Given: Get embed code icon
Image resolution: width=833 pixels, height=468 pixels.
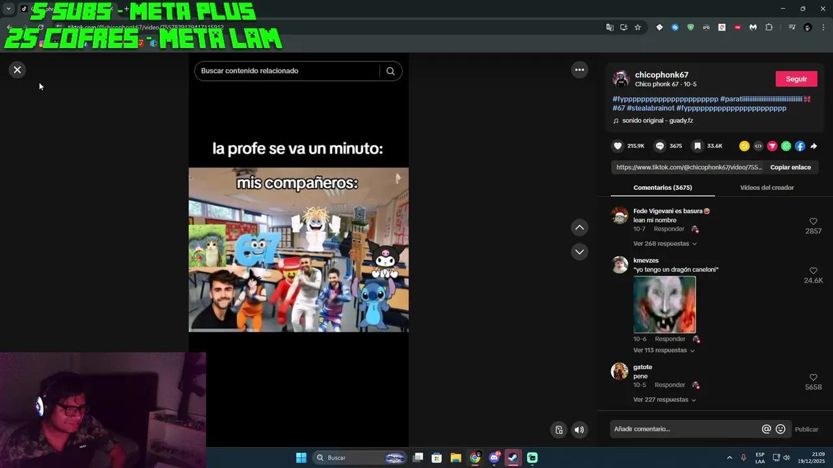Looking at the screenshot, I should [x=758, y=146].
